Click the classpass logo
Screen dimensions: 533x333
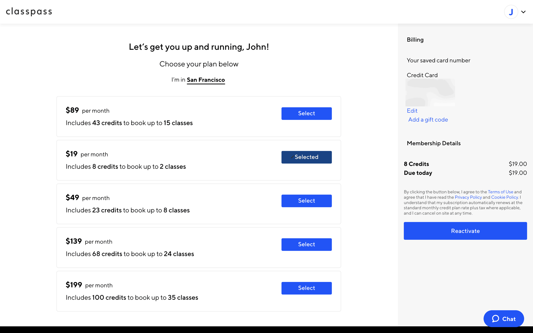29,12
